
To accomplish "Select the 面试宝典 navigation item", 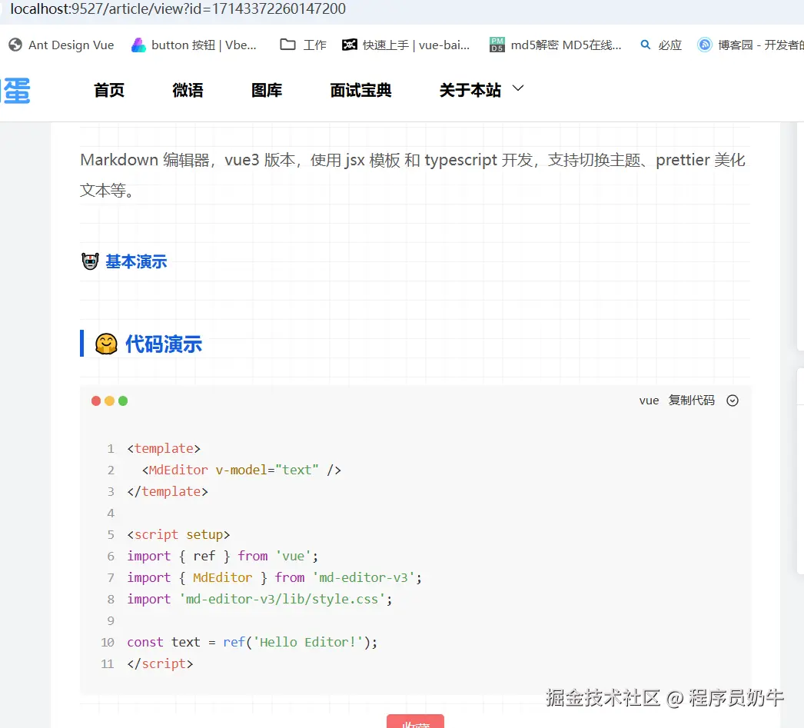I will [x=360, y=90].
